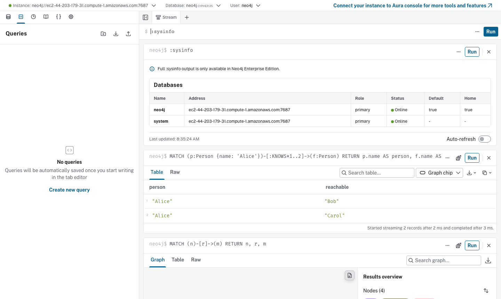The height and width of the screenshot is (299, 501).
Task: Open the guides book icon
Action: tap(46, 17)
